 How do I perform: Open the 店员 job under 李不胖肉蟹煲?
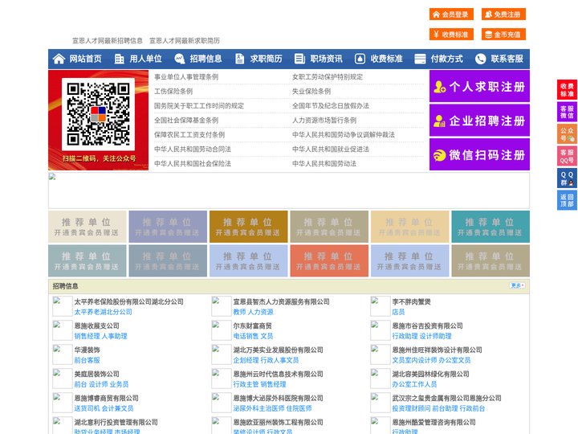pos(398,312)
